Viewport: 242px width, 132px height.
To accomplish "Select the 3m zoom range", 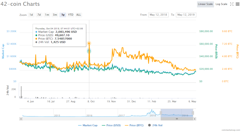I will click(55, 15).
